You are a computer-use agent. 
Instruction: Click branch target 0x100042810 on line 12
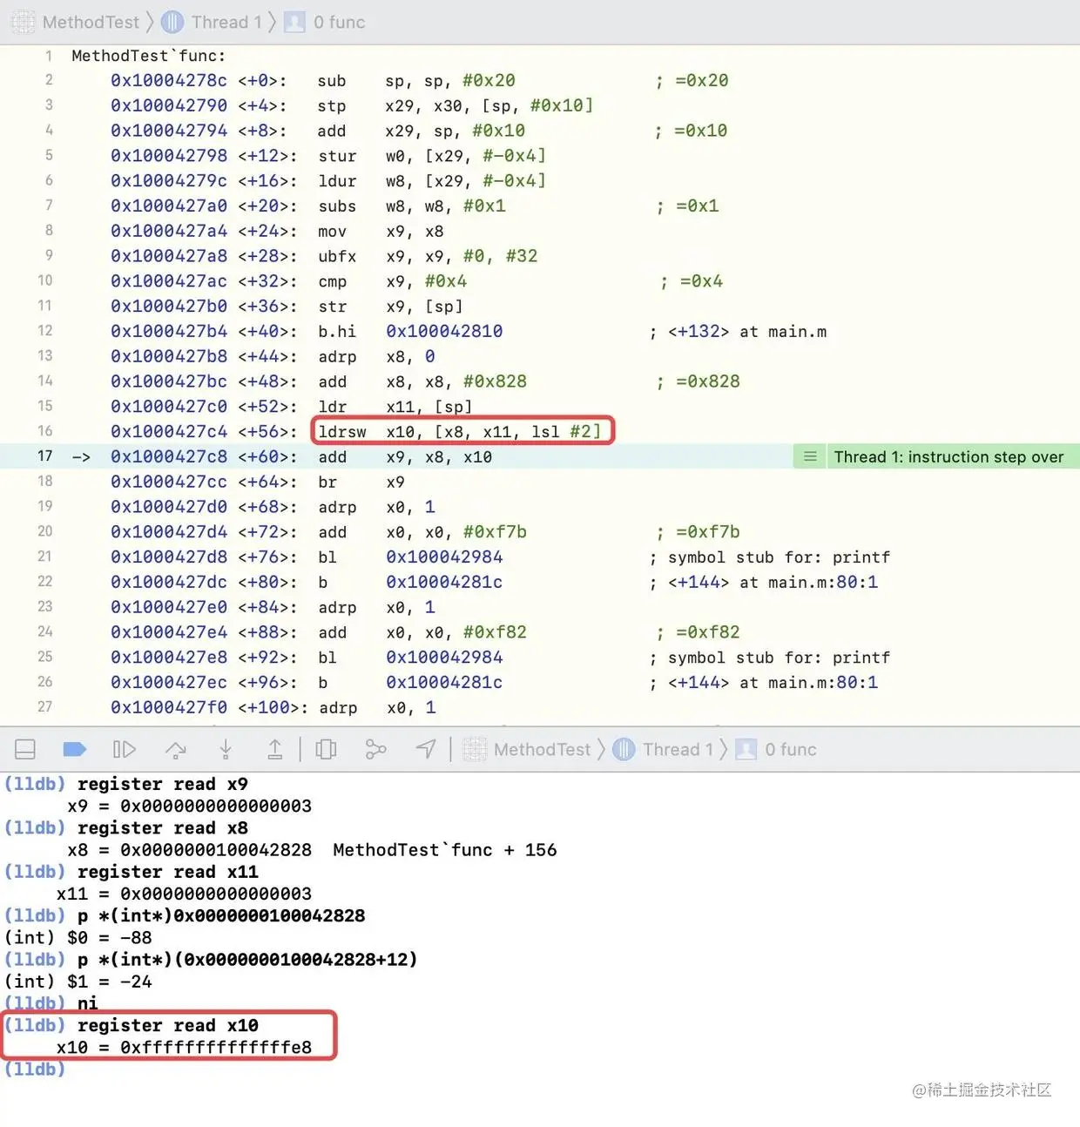point(444,332)
